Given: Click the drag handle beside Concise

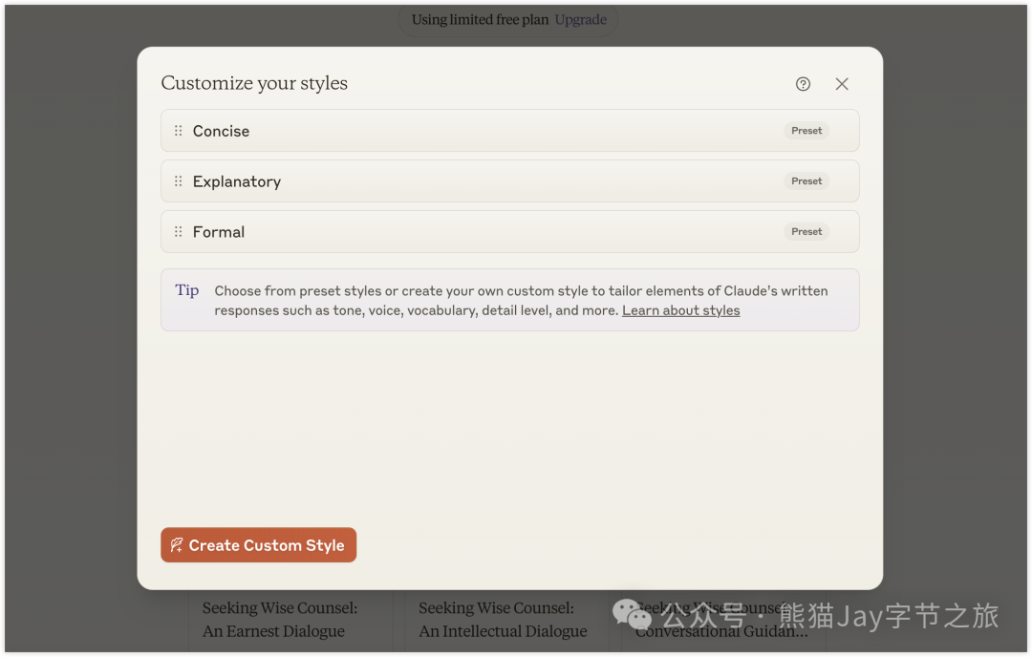Looking at the screenshot, I should pos(178,131).
